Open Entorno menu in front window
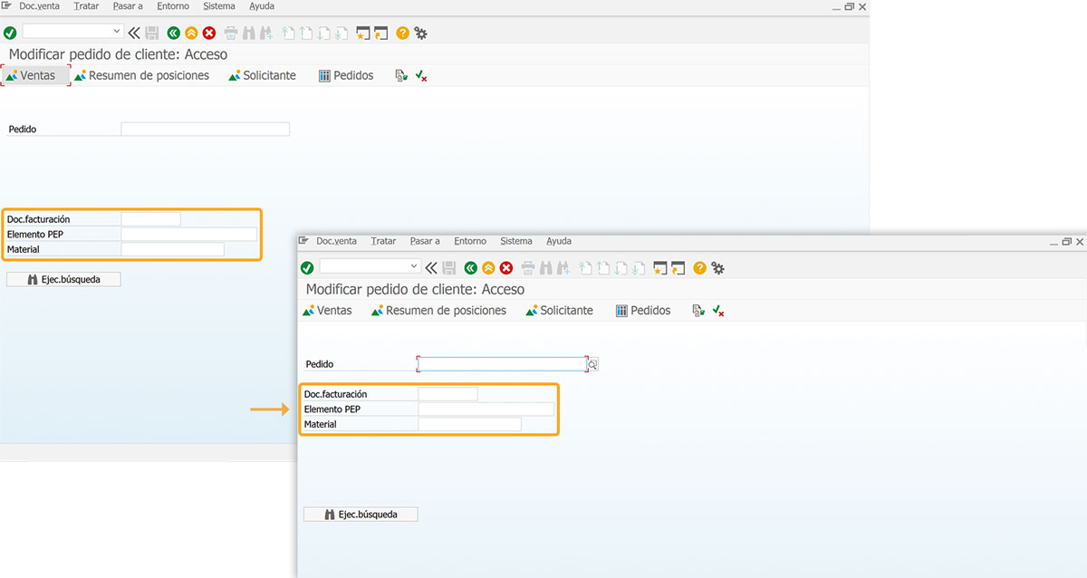1087x578 pixels. [x=470, y=241]
